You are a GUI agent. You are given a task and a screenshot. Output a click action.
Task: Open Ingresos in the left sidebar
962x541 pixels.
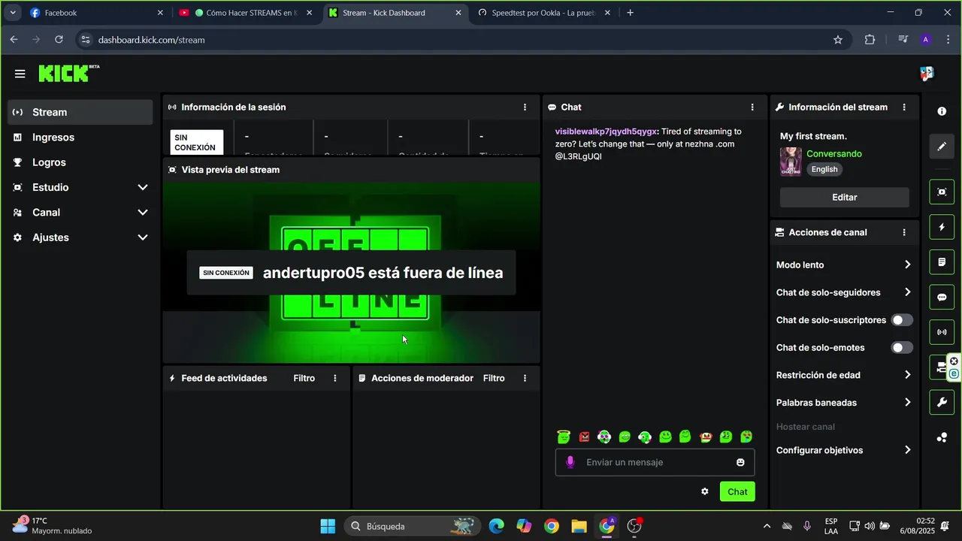pyautogui.click(x=80, y=138)
